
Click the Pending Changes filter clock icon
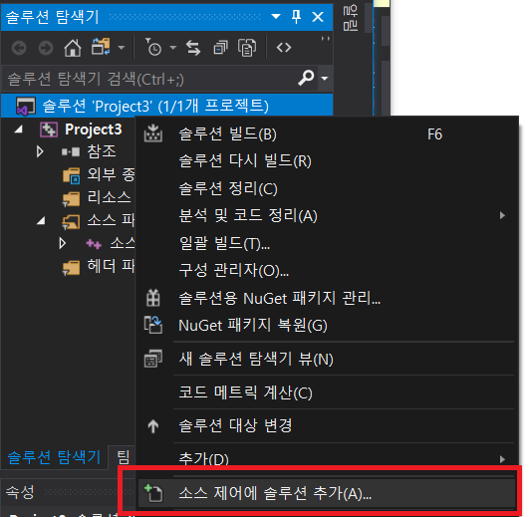[153, 48]
